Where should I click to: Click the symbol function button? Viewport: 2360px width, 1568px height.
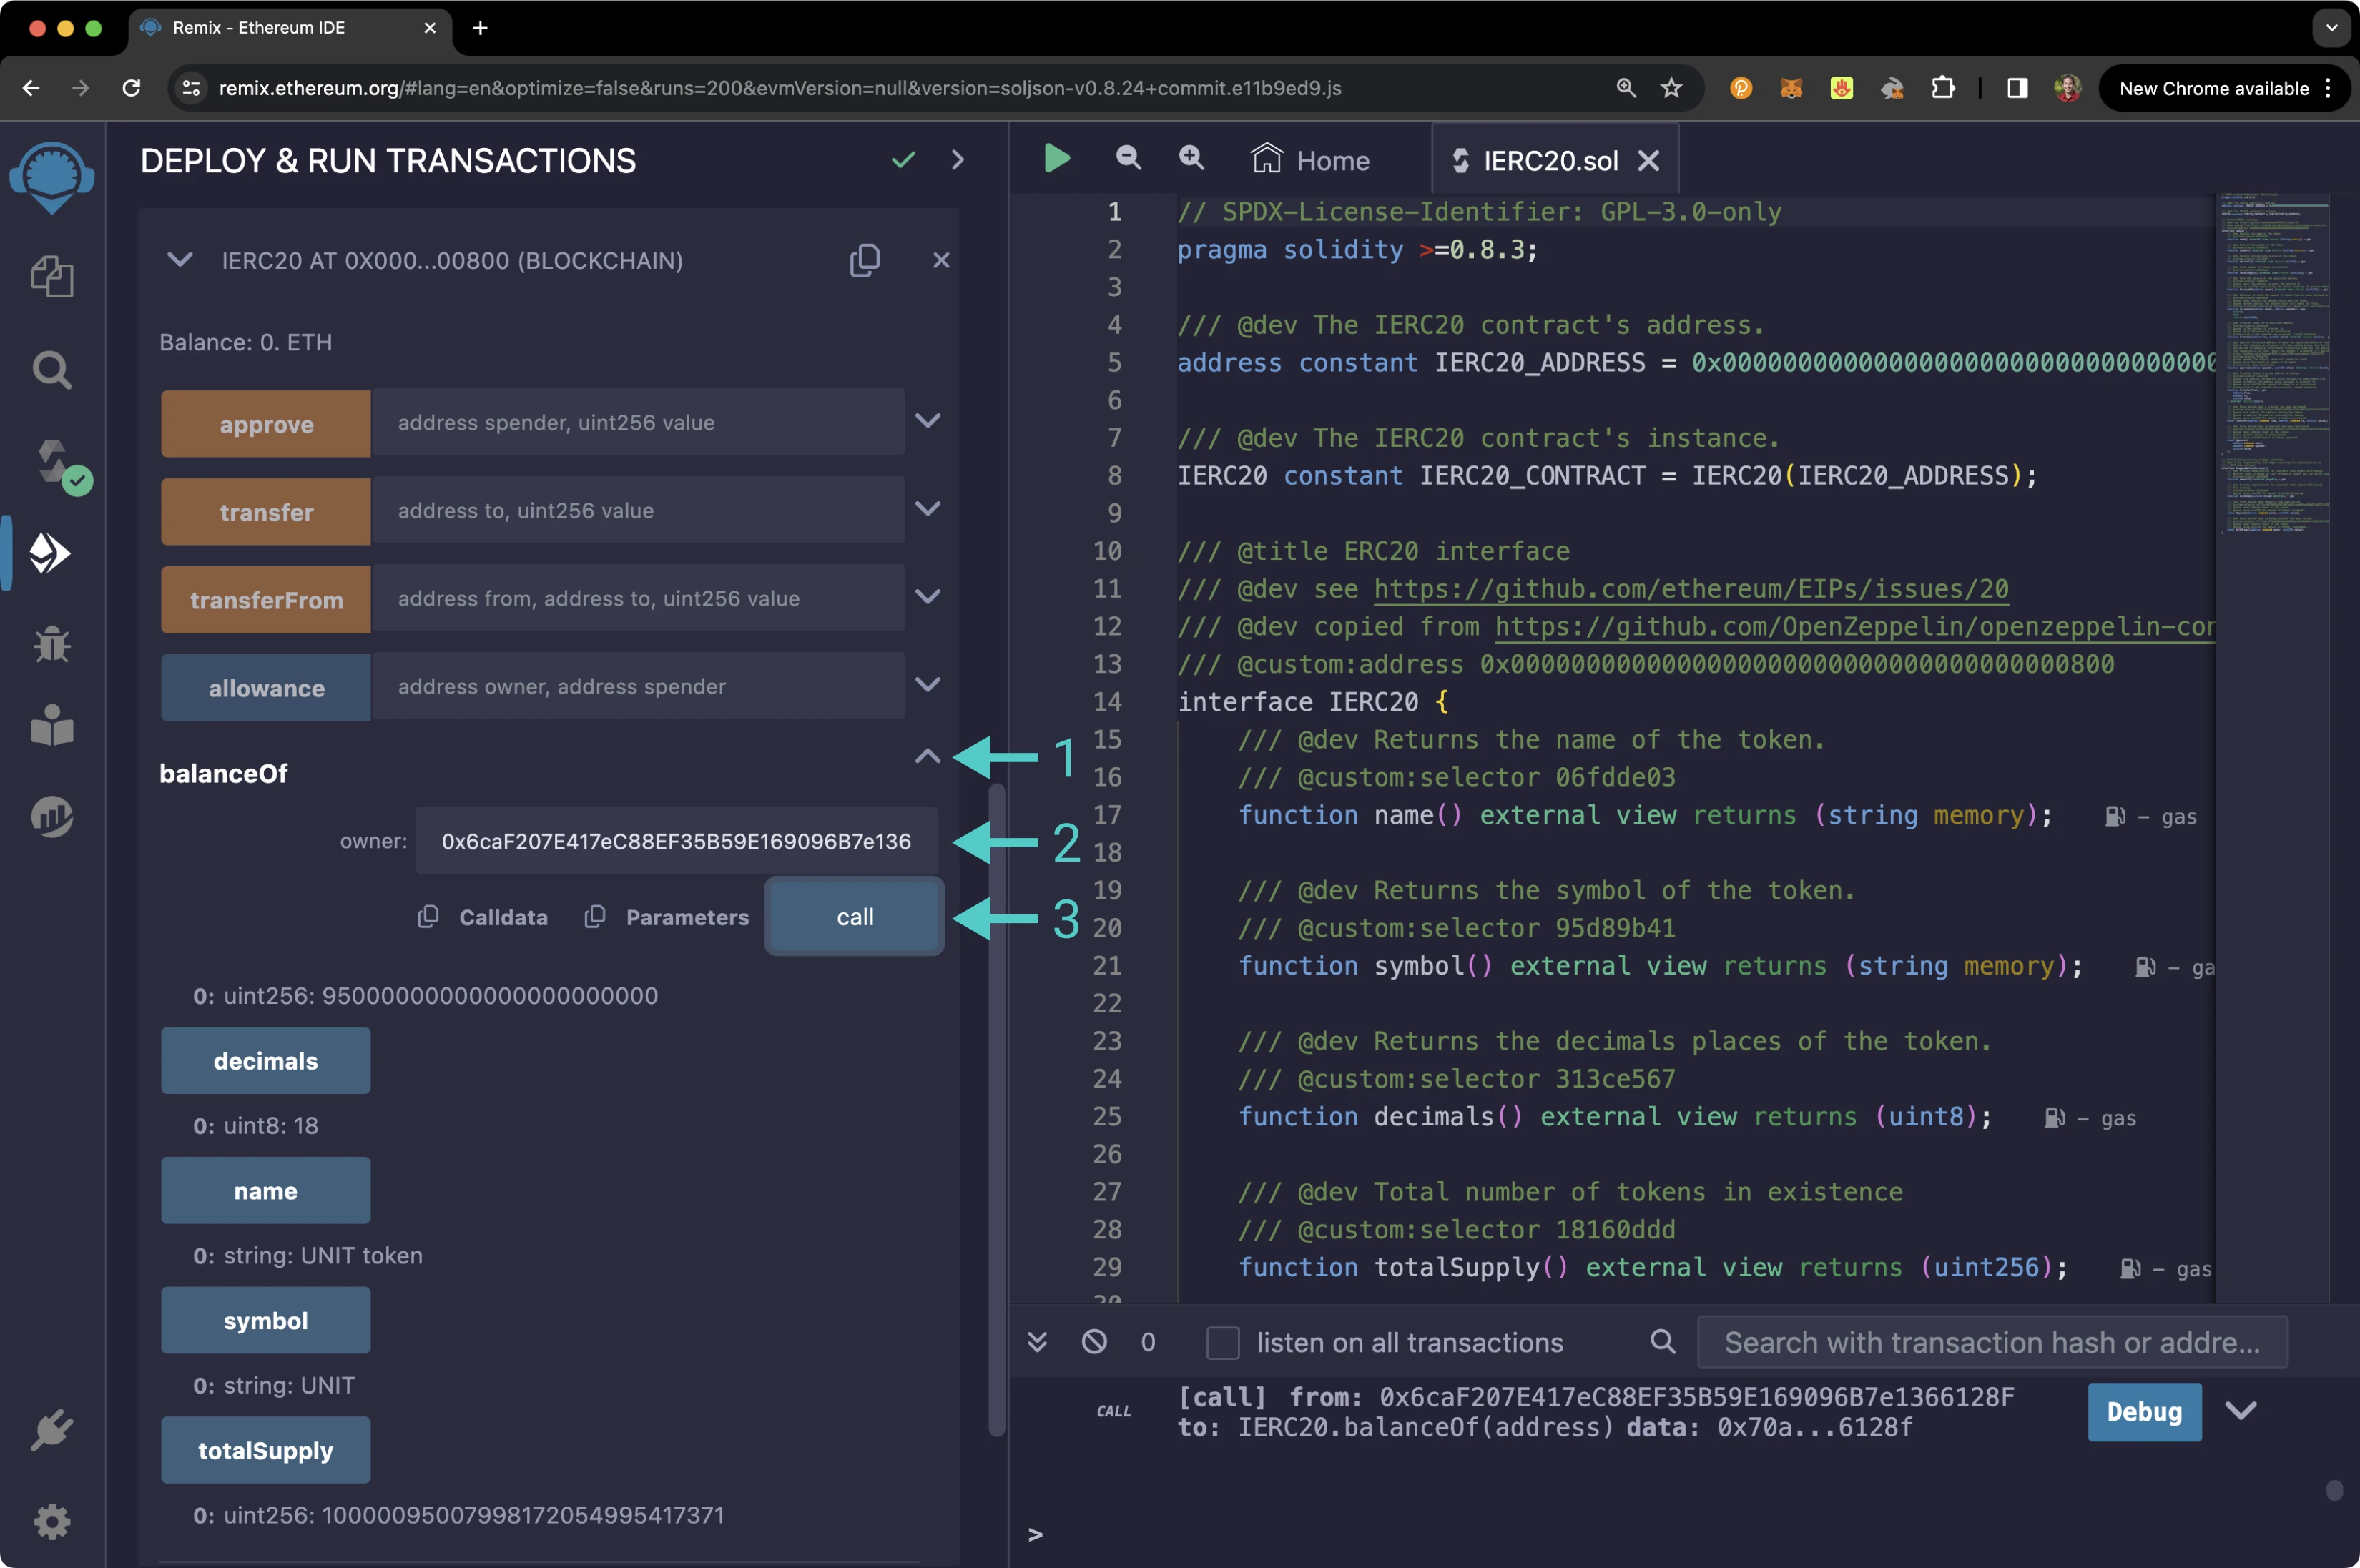pyautogui.click(x=266, y=1320)
